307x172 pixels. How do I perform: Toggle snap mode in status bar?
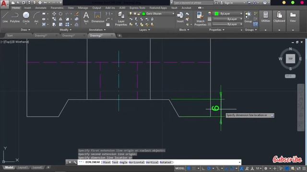(194, 168)
